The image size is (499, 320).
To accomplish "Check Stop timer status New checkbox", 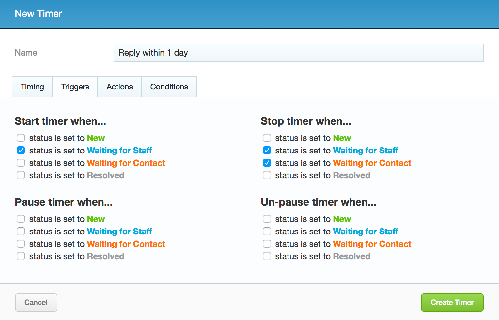I will pos(267,138).
